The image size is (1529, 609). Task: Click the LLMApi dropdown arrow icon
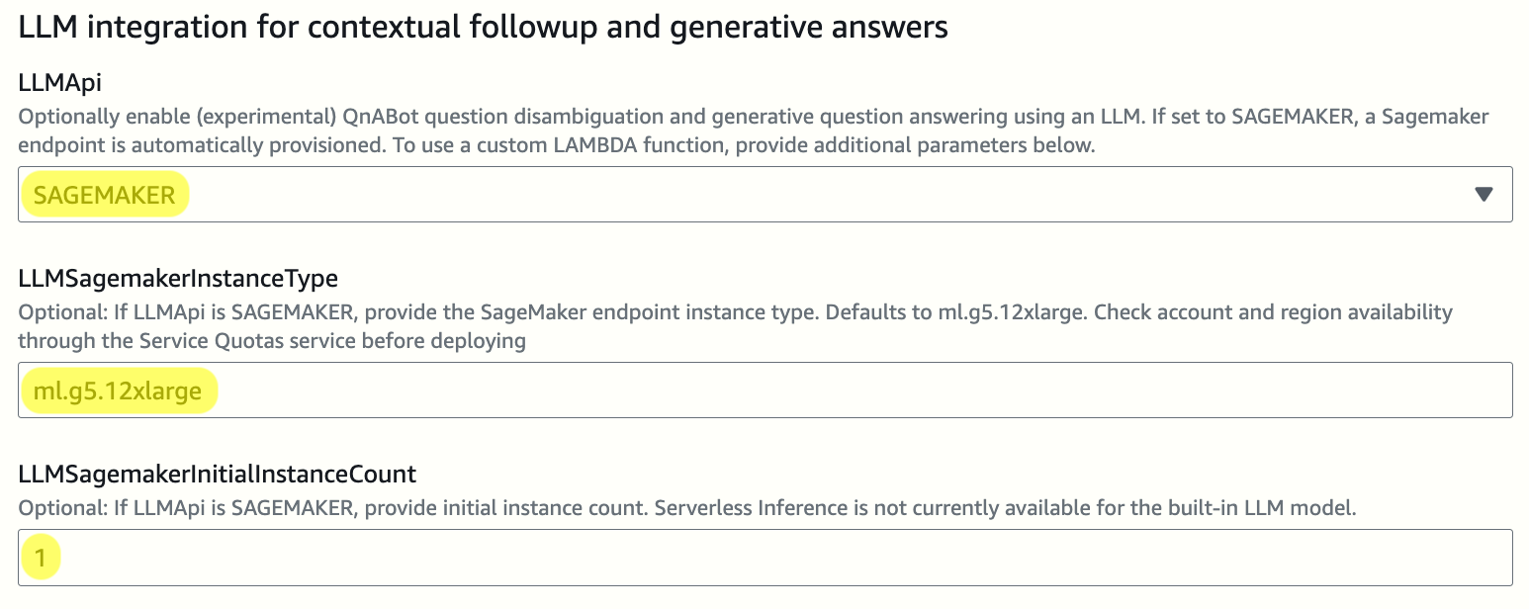1483,195
